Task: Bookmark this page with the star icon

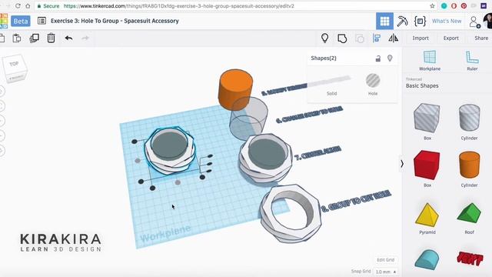Action: [432, 6]
